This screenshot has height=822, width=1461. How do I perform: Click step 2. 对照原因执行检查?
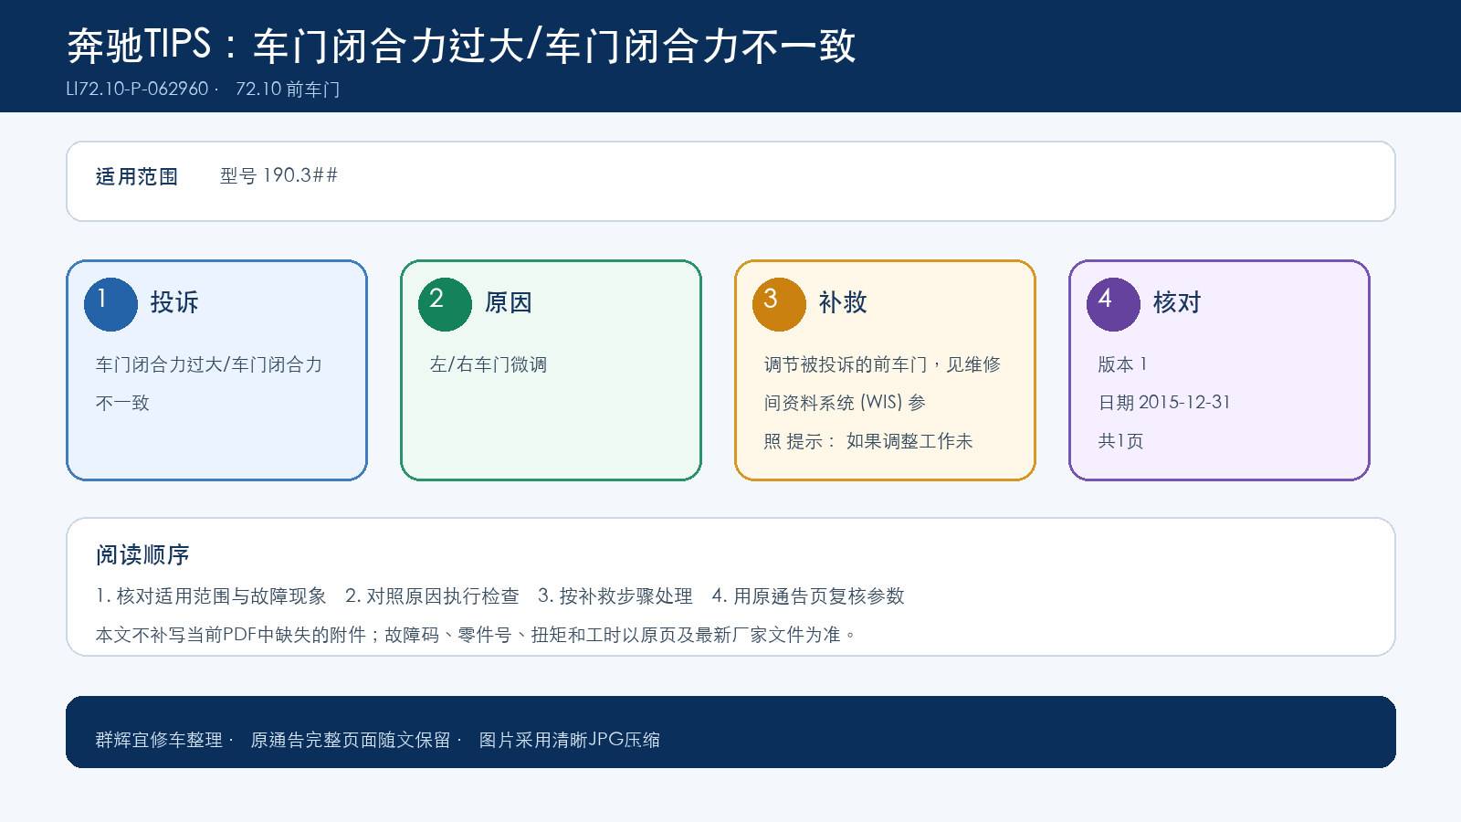pos(432,596)
